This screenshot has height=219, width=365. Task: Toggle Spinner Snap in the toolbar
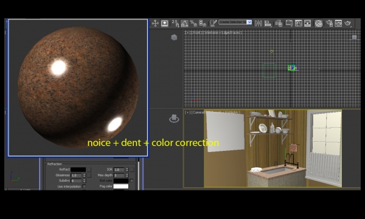click(x=203, y=23)
